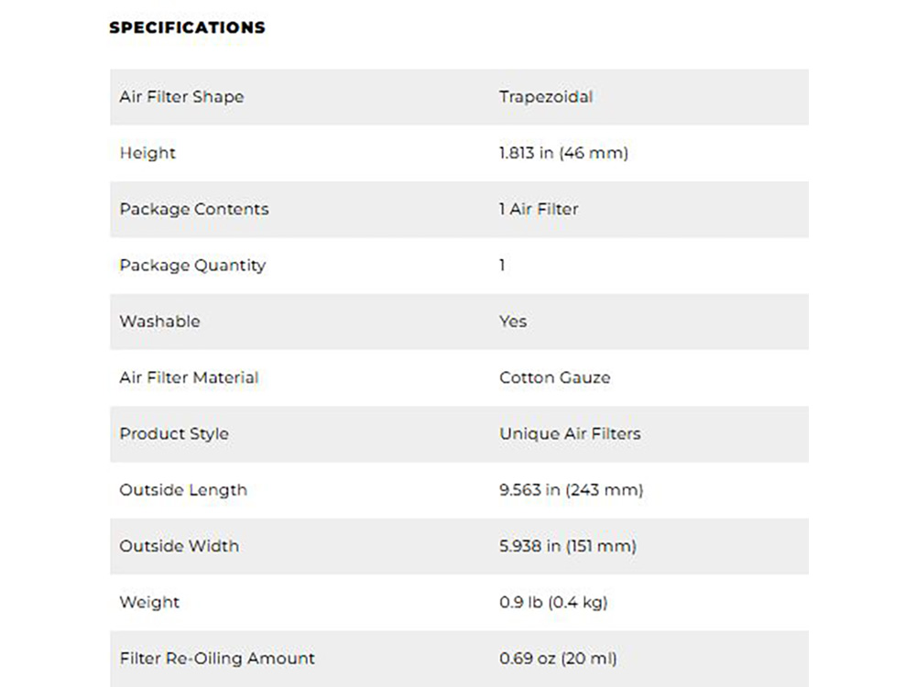Click the 9.563 in (243 mm) value
Viewport: 916px width, 687px height.
coord(571,490)
